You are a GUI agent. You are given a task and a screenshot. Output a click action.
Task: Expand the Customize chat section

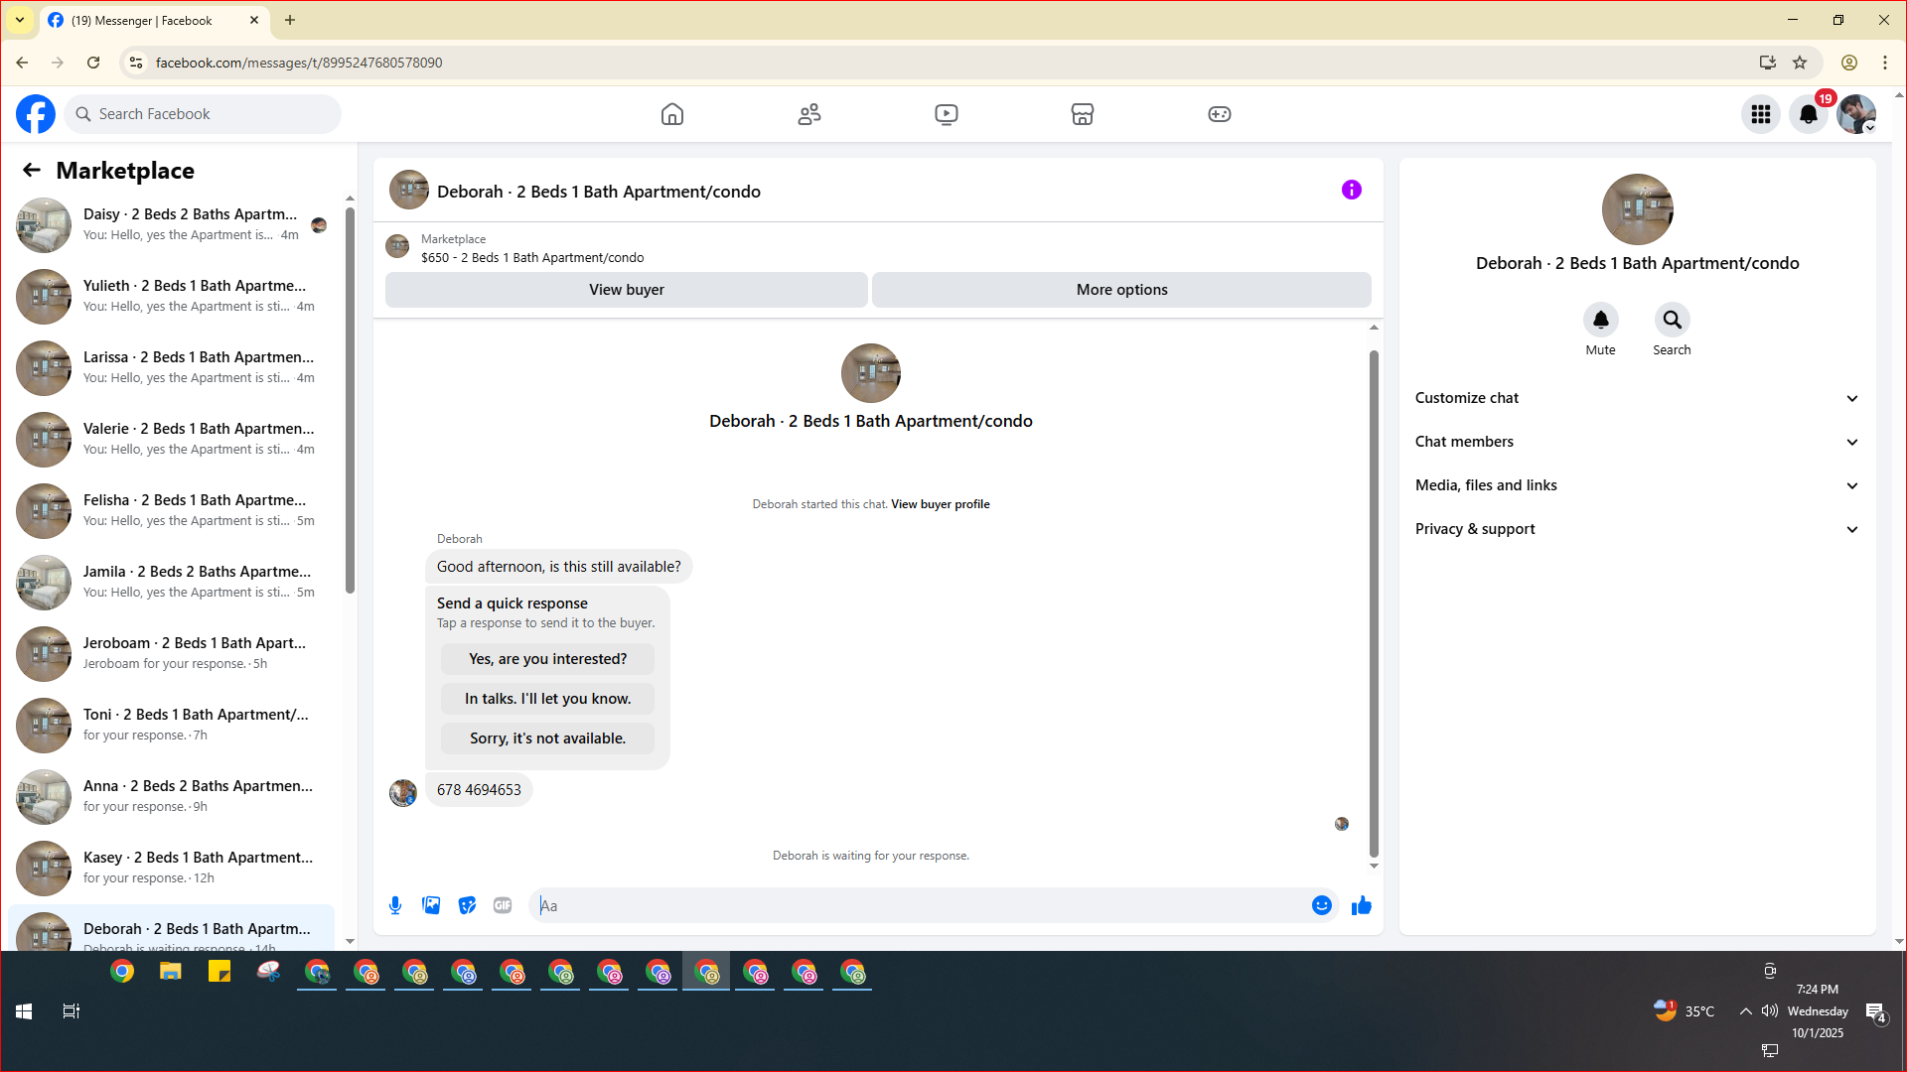[x=1638, y=398]
